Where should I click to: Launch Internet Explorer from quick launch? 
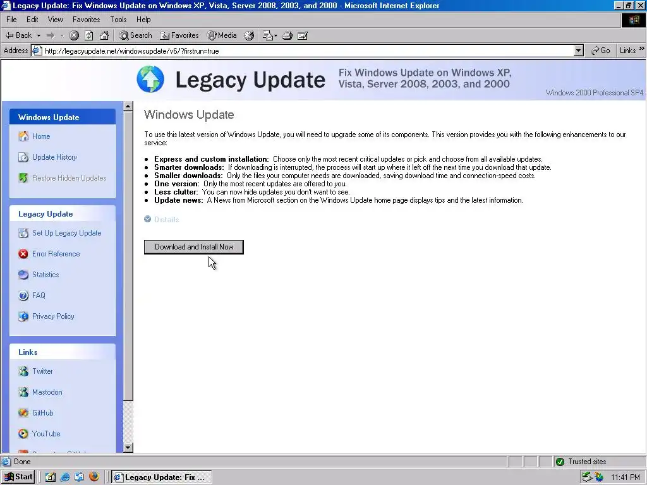65,477
